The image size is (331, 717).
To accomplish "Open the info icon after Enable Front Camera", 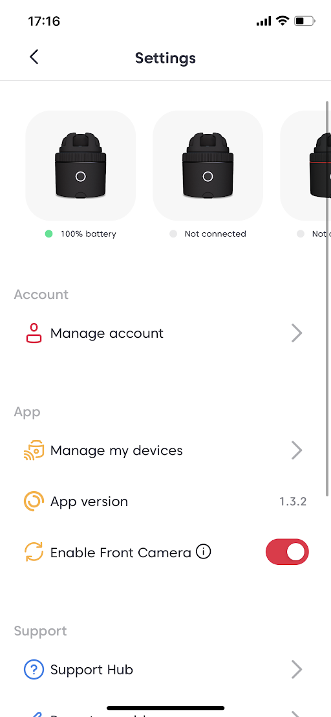I will (x=203, y=552).
